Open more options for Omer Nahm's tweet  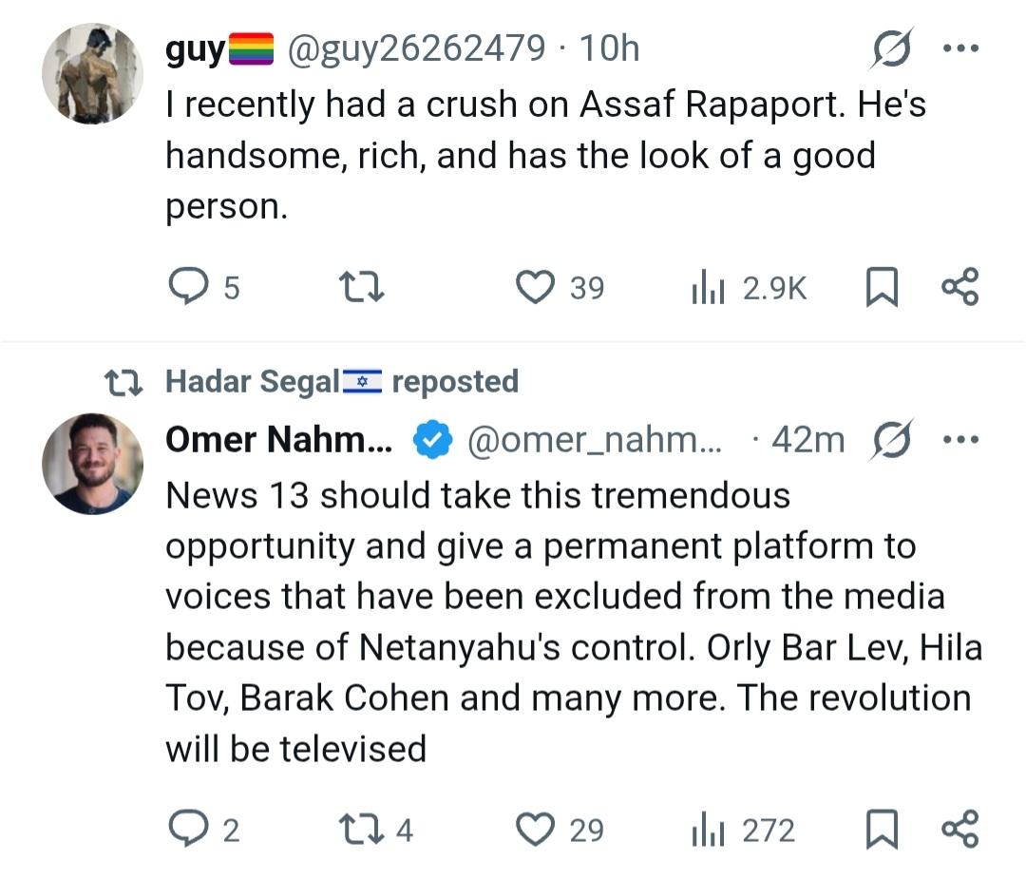pos(959,440)
